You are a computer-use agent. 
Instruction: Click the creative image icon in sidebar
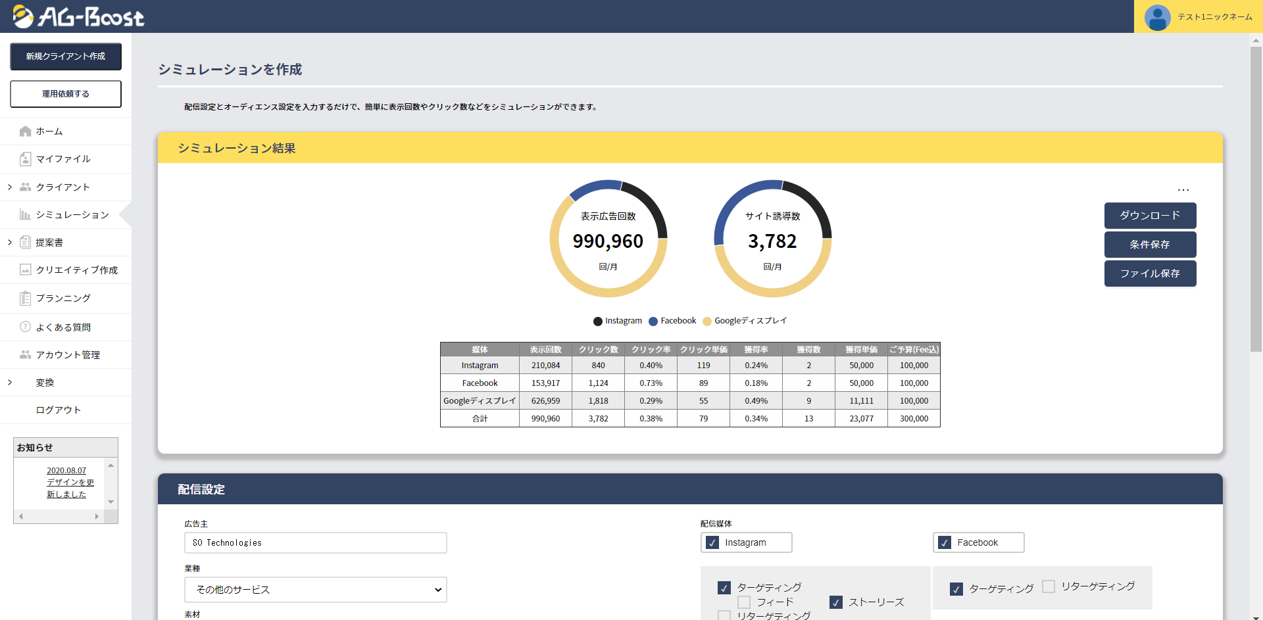(26, 270)
